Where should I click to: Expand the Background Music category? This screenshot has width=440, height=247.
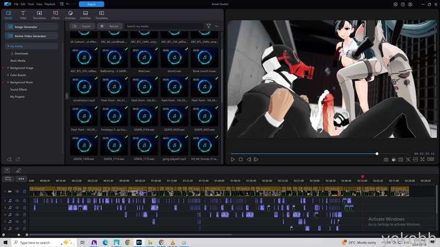(x=8, y=82)
